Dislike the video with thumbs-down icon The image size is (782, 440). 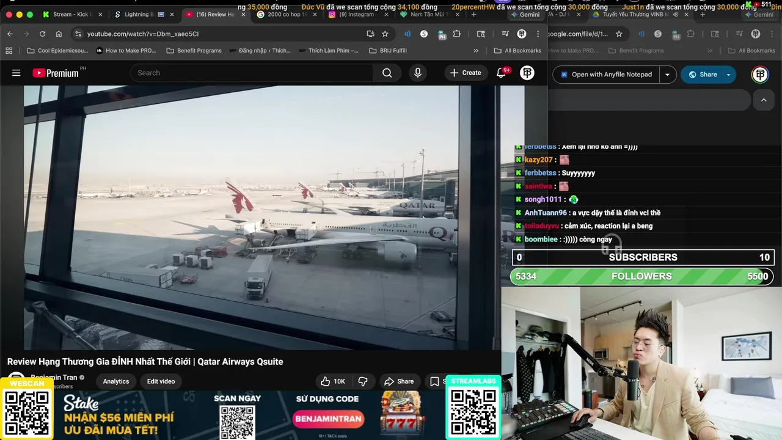363,381
